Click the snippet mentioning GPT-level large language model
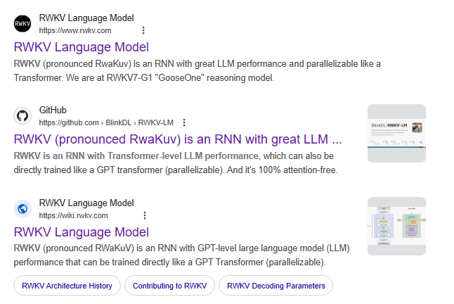This screenshot has width=454, height=304. pyautogui.click(x=182, y=255)
